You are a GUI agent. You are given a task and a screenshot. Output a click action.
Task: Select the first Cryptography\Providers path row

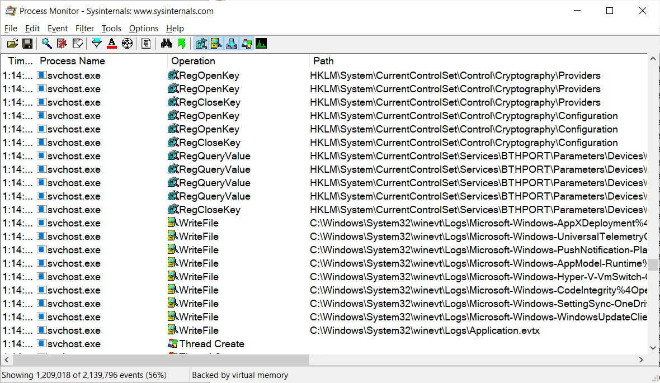tap(455, 75)
